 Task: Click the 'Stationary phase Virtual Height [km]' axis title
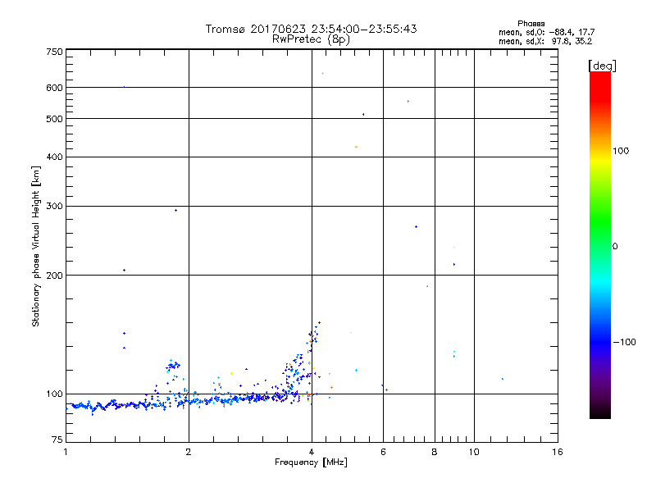pyautogui.click(x=36, y=246)
